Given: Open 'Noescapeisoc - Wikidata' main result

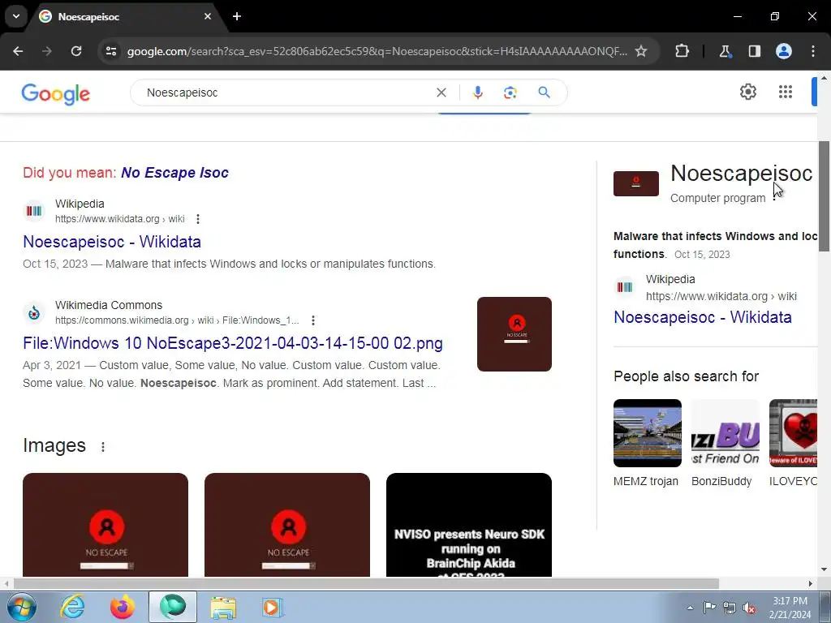Looking at the screenshot, I should (112, 242).
